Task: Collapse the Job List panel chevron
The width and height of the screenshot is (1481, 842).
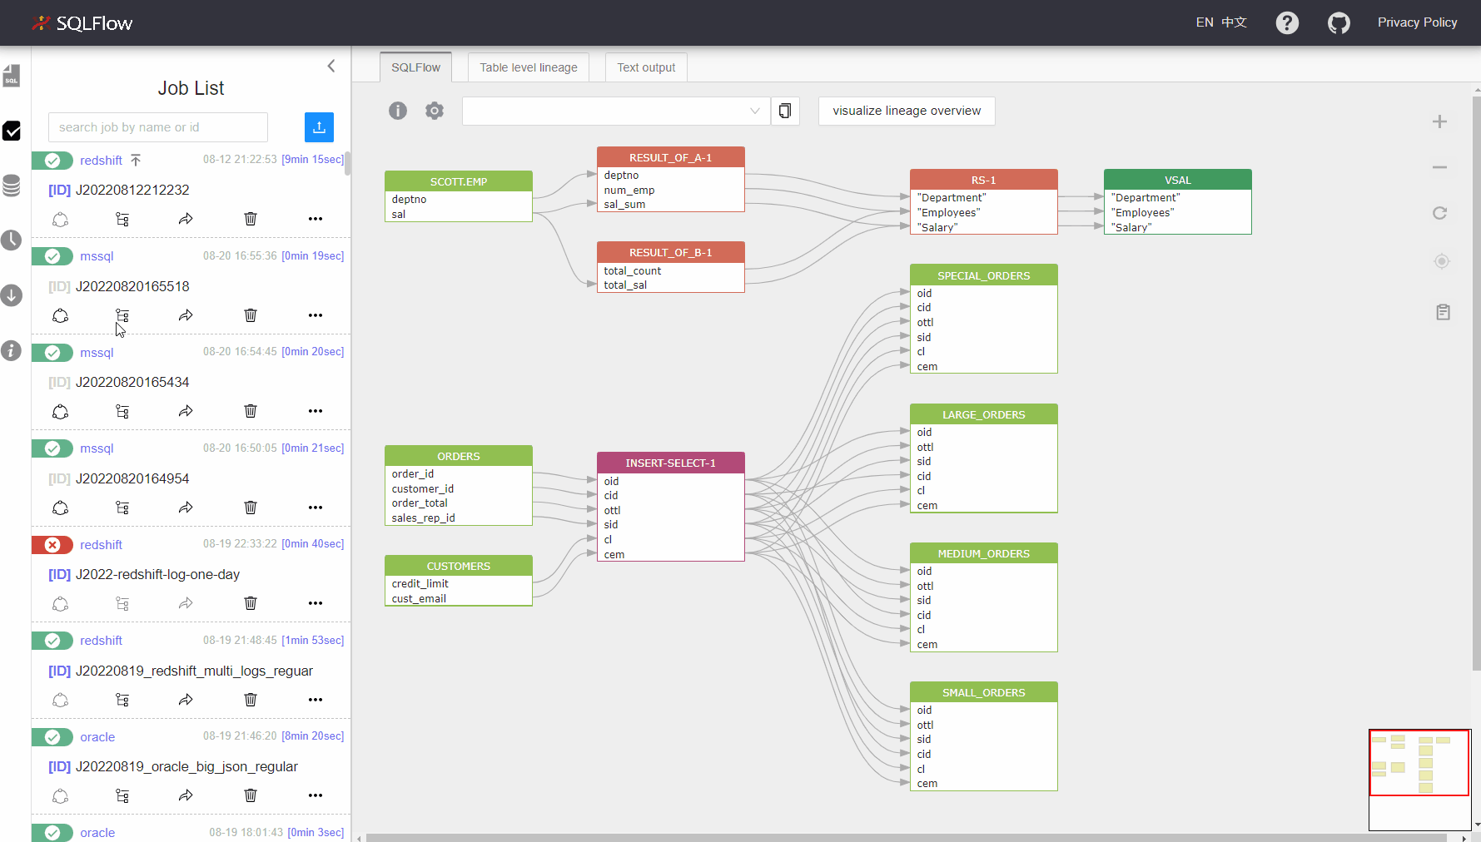Action: [x=331, y=66]
